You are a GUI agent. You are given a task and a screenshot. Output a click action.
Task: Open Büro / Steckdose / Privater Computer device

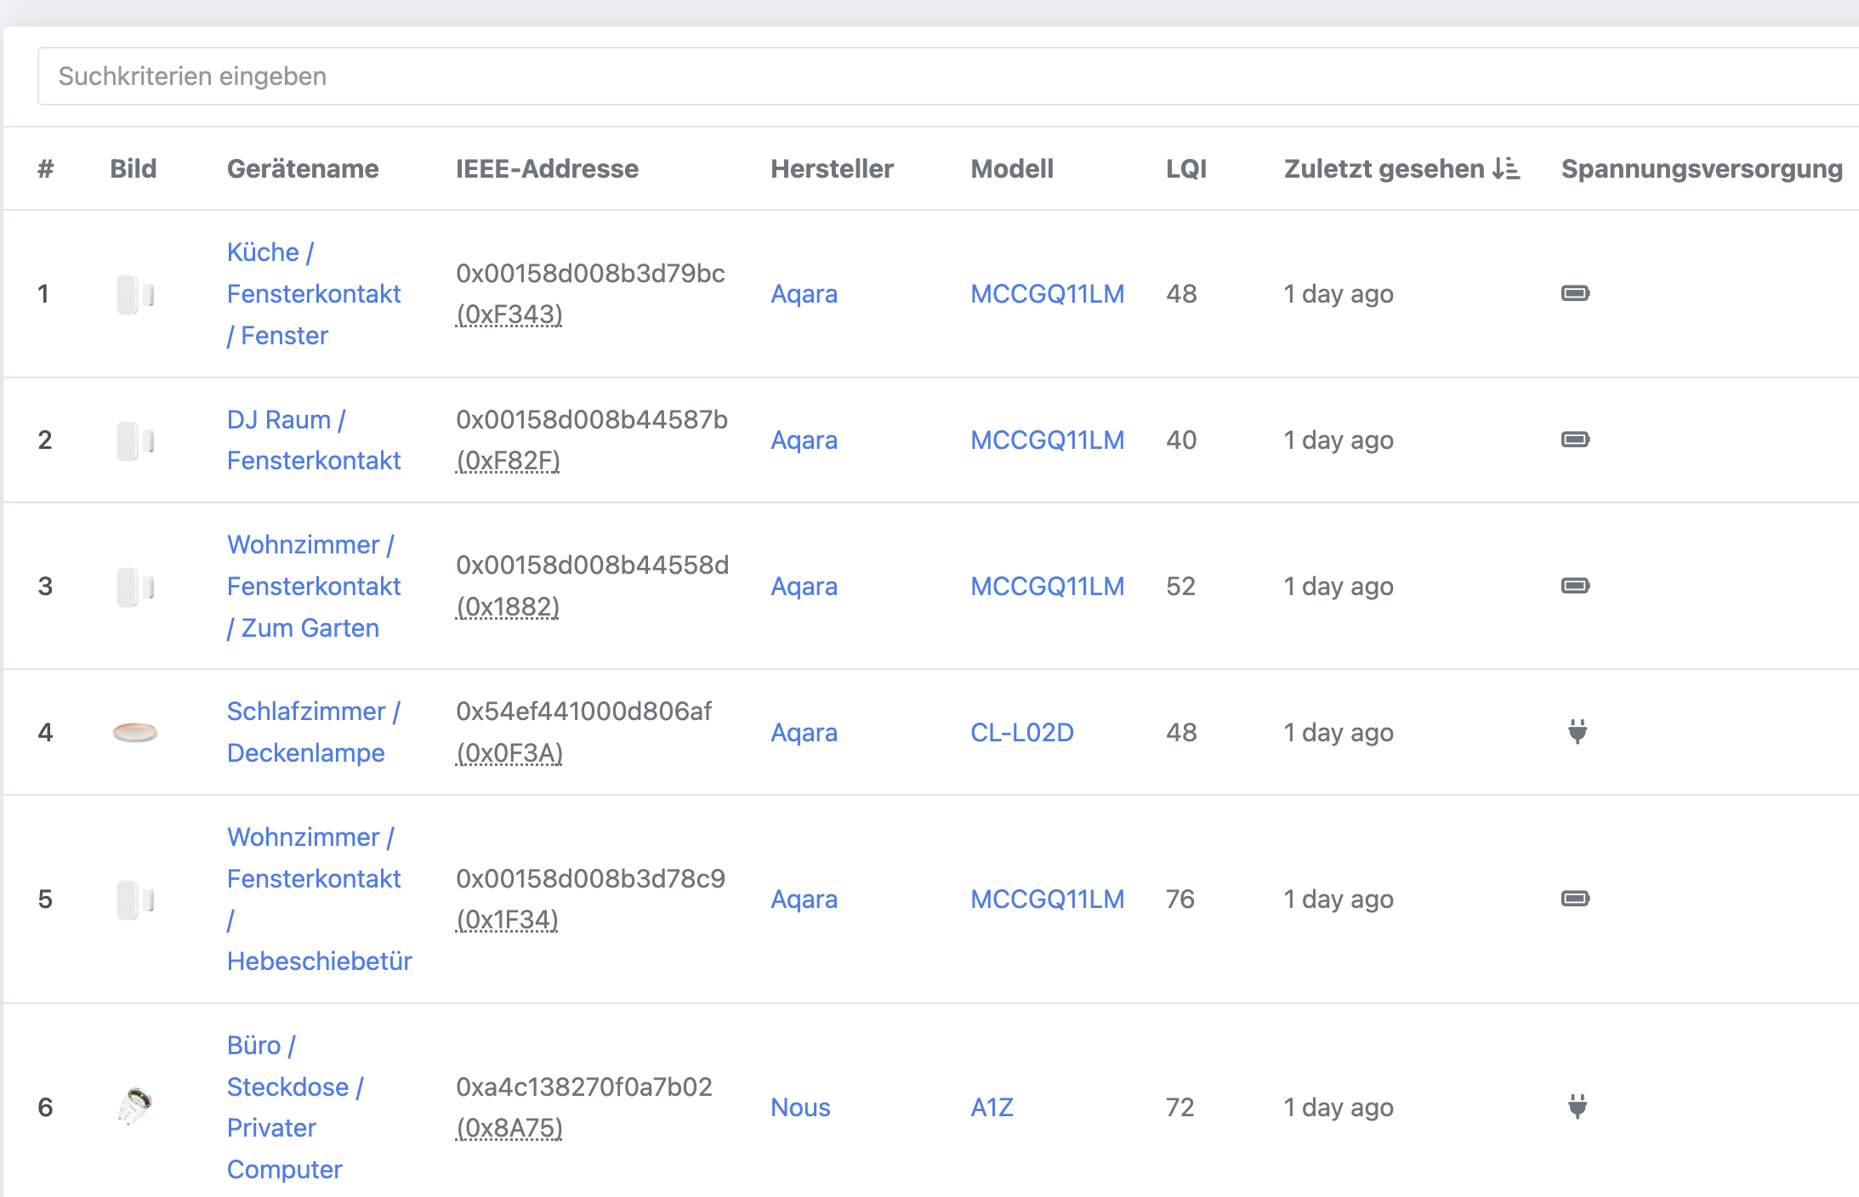295,1107
